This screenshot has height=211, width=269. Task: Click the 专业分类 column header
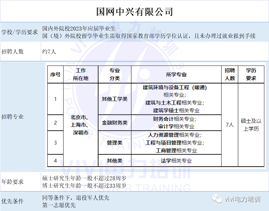click(115, 74)
